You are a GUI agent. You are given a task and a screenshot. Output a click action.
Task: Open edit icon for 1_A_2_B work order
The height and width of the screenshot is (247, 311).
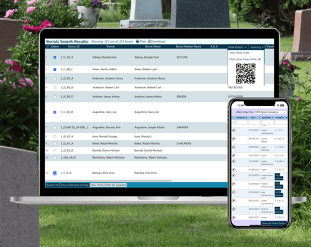234,156
